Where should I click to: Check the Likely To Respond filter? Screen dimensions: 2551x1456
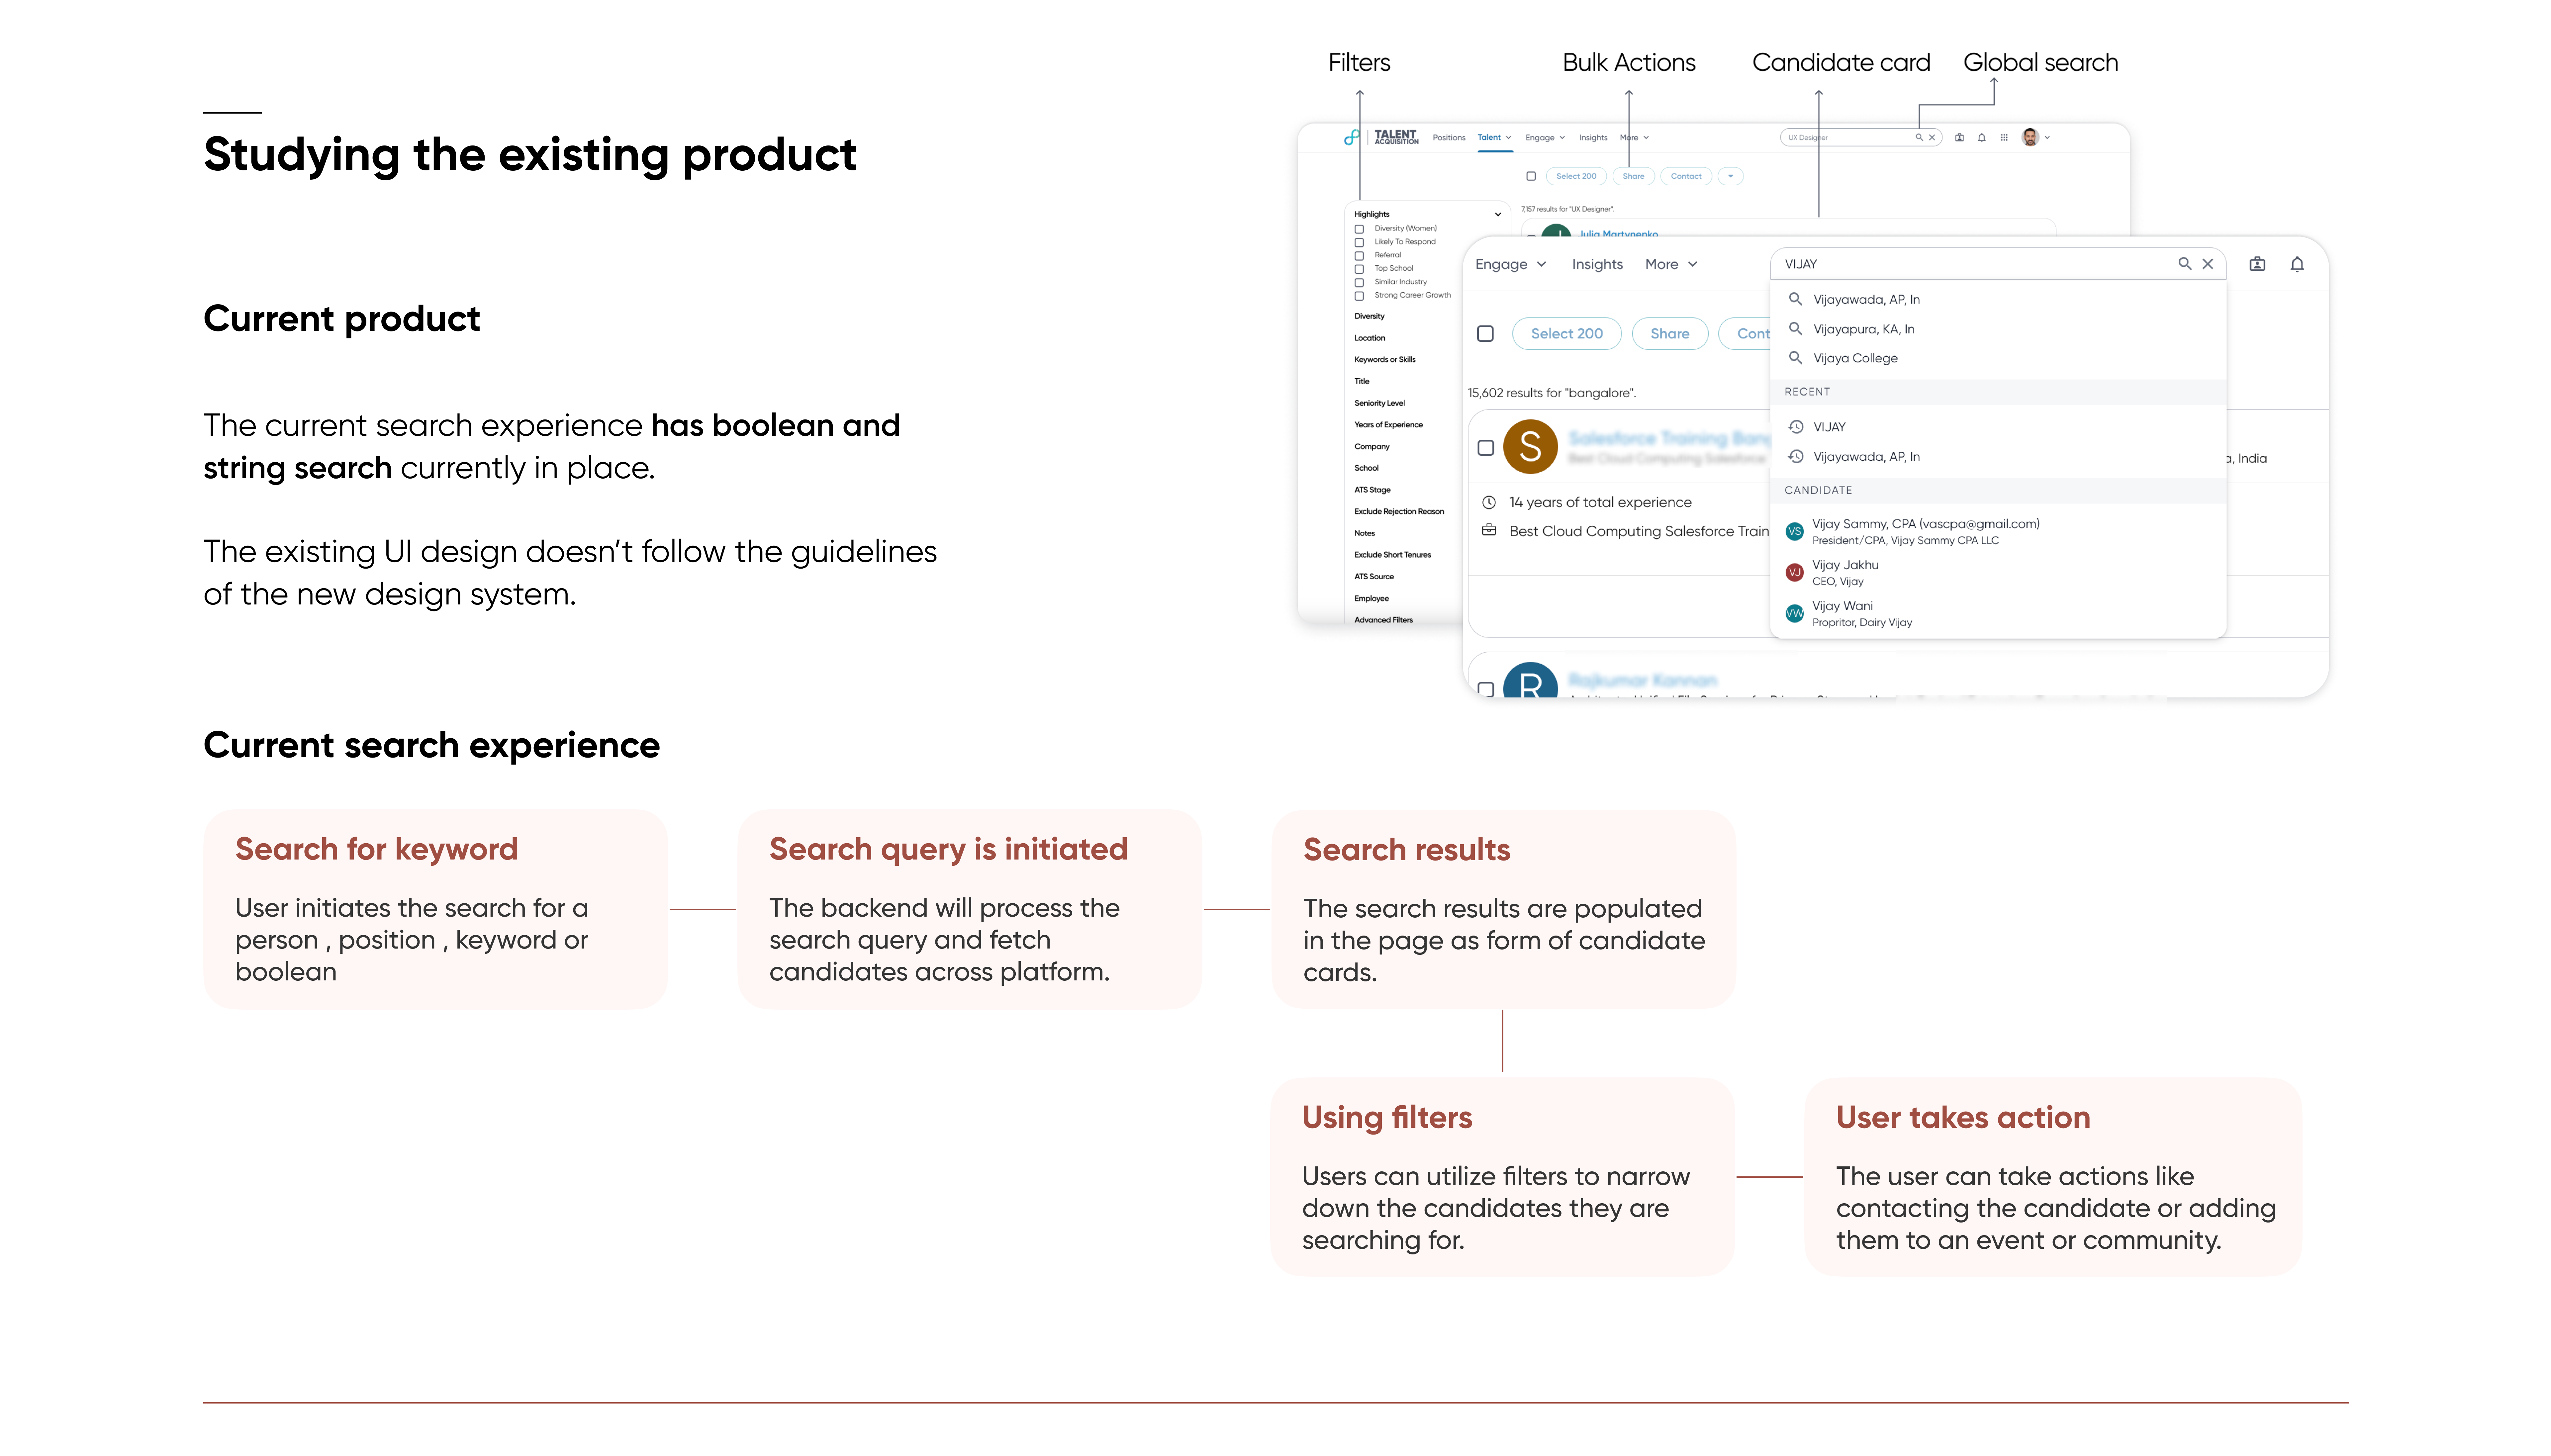coord(1359,242)
